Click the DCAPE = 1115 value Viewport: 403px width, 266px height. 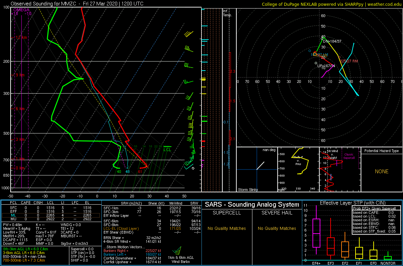(16, 239)
